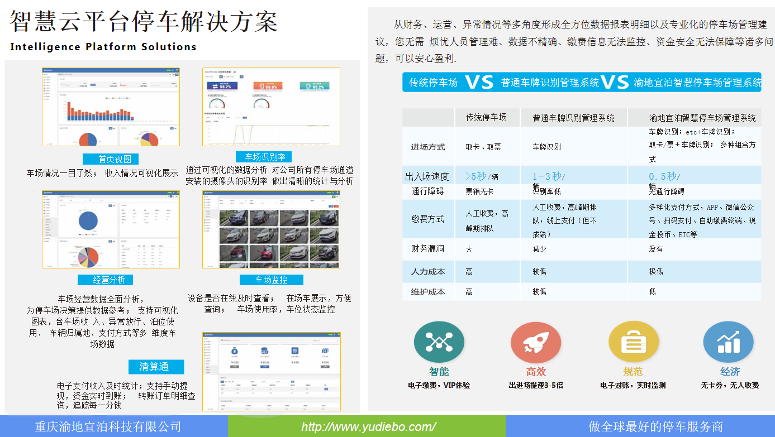Click the 传统停车场 table column header
The height and width of the screenshot is (437, 775).
point(486,118)
